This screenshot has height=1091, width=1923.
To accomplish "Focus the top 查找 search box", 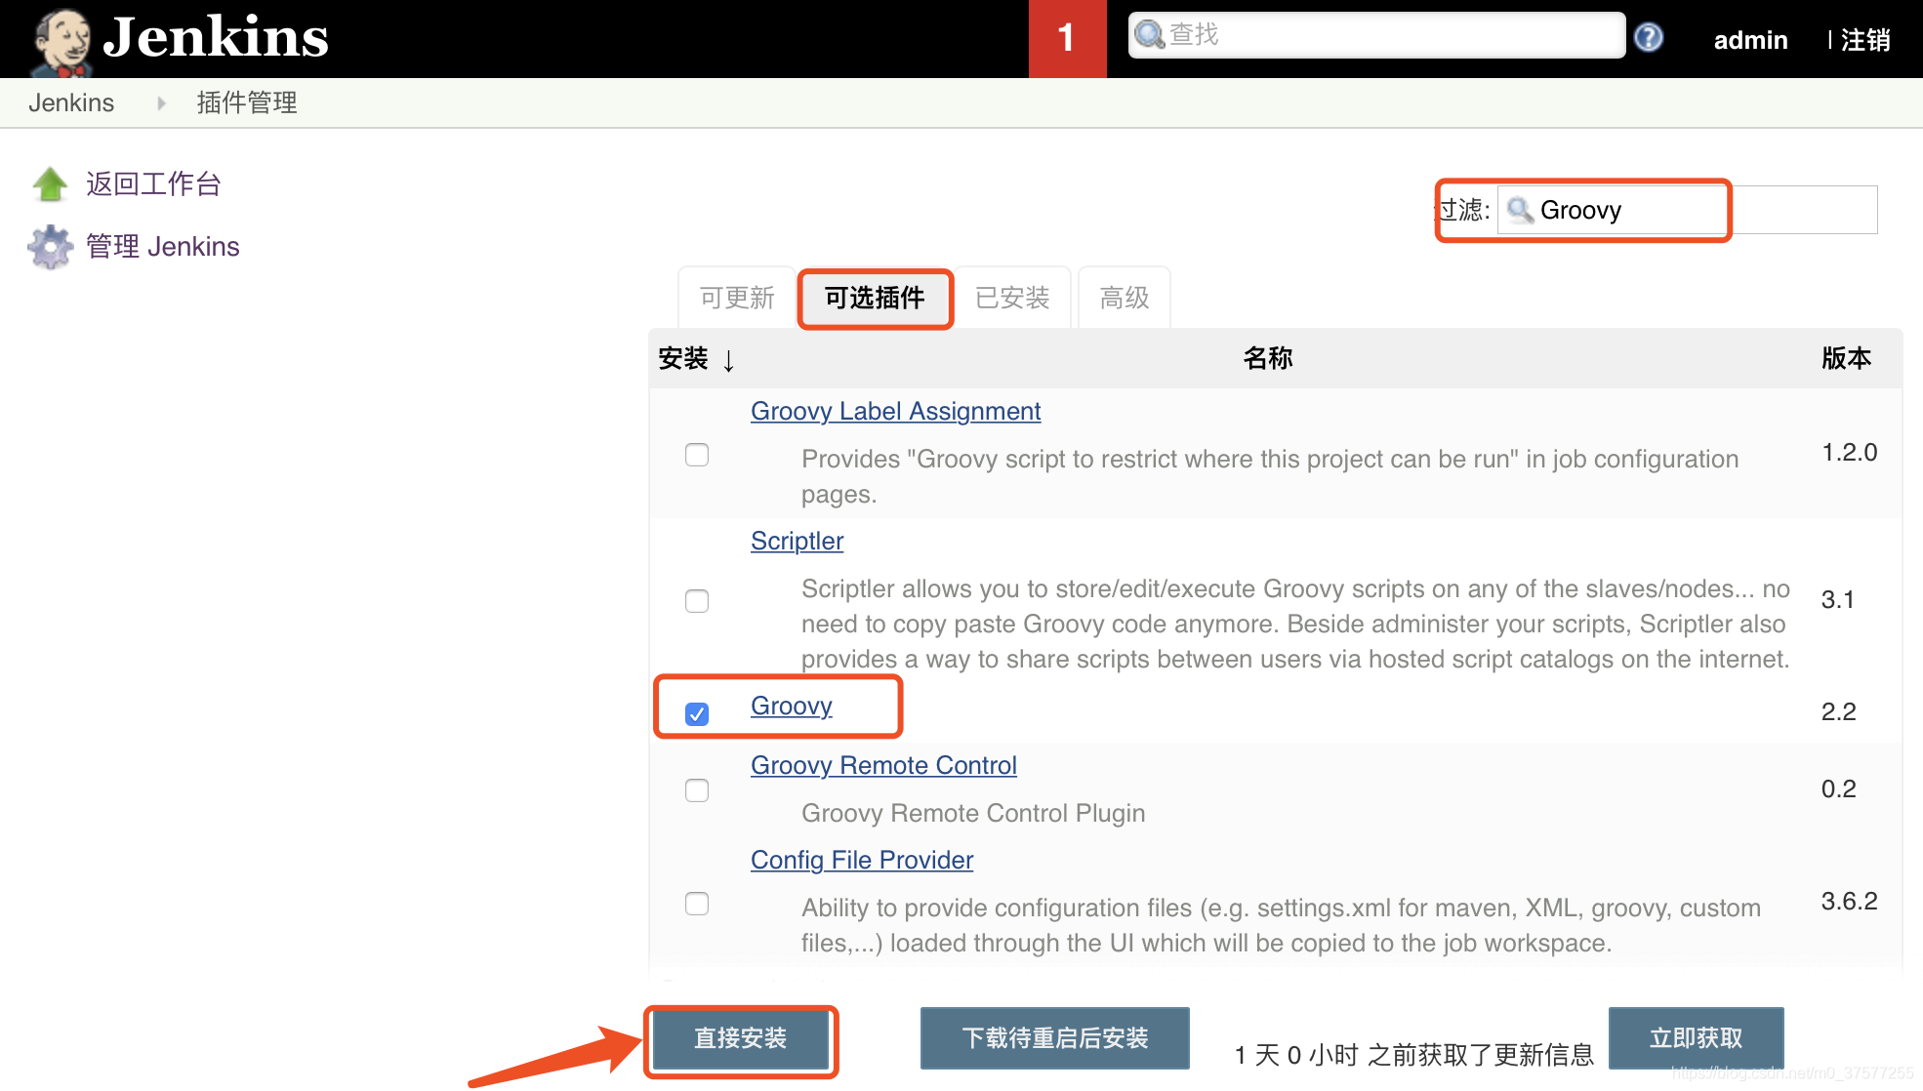I will 1376,35.
